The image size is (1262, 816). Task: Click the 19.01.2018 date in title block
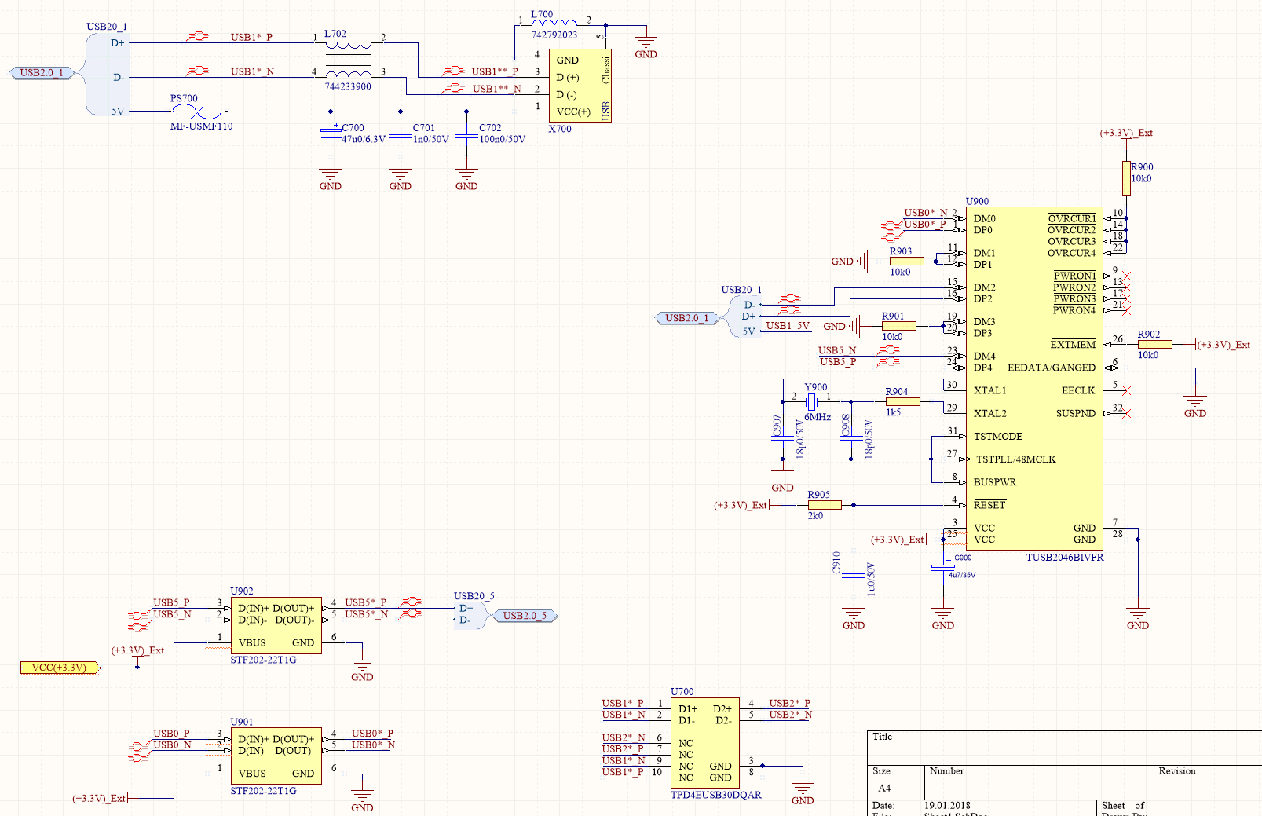tap(947, 806)
